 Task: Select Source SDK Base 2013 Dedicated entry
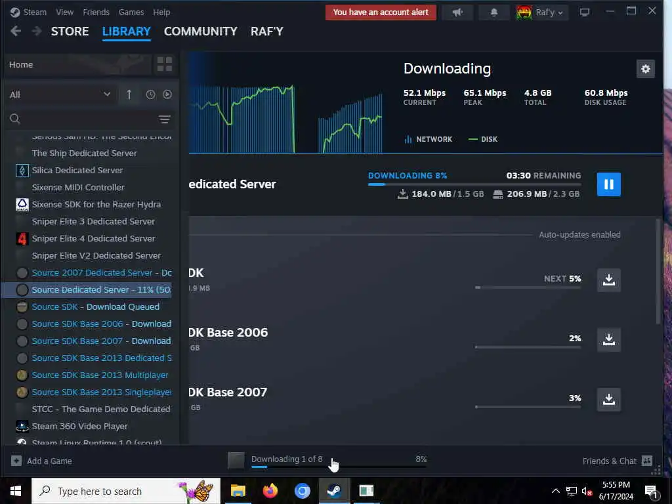[93, 358]
